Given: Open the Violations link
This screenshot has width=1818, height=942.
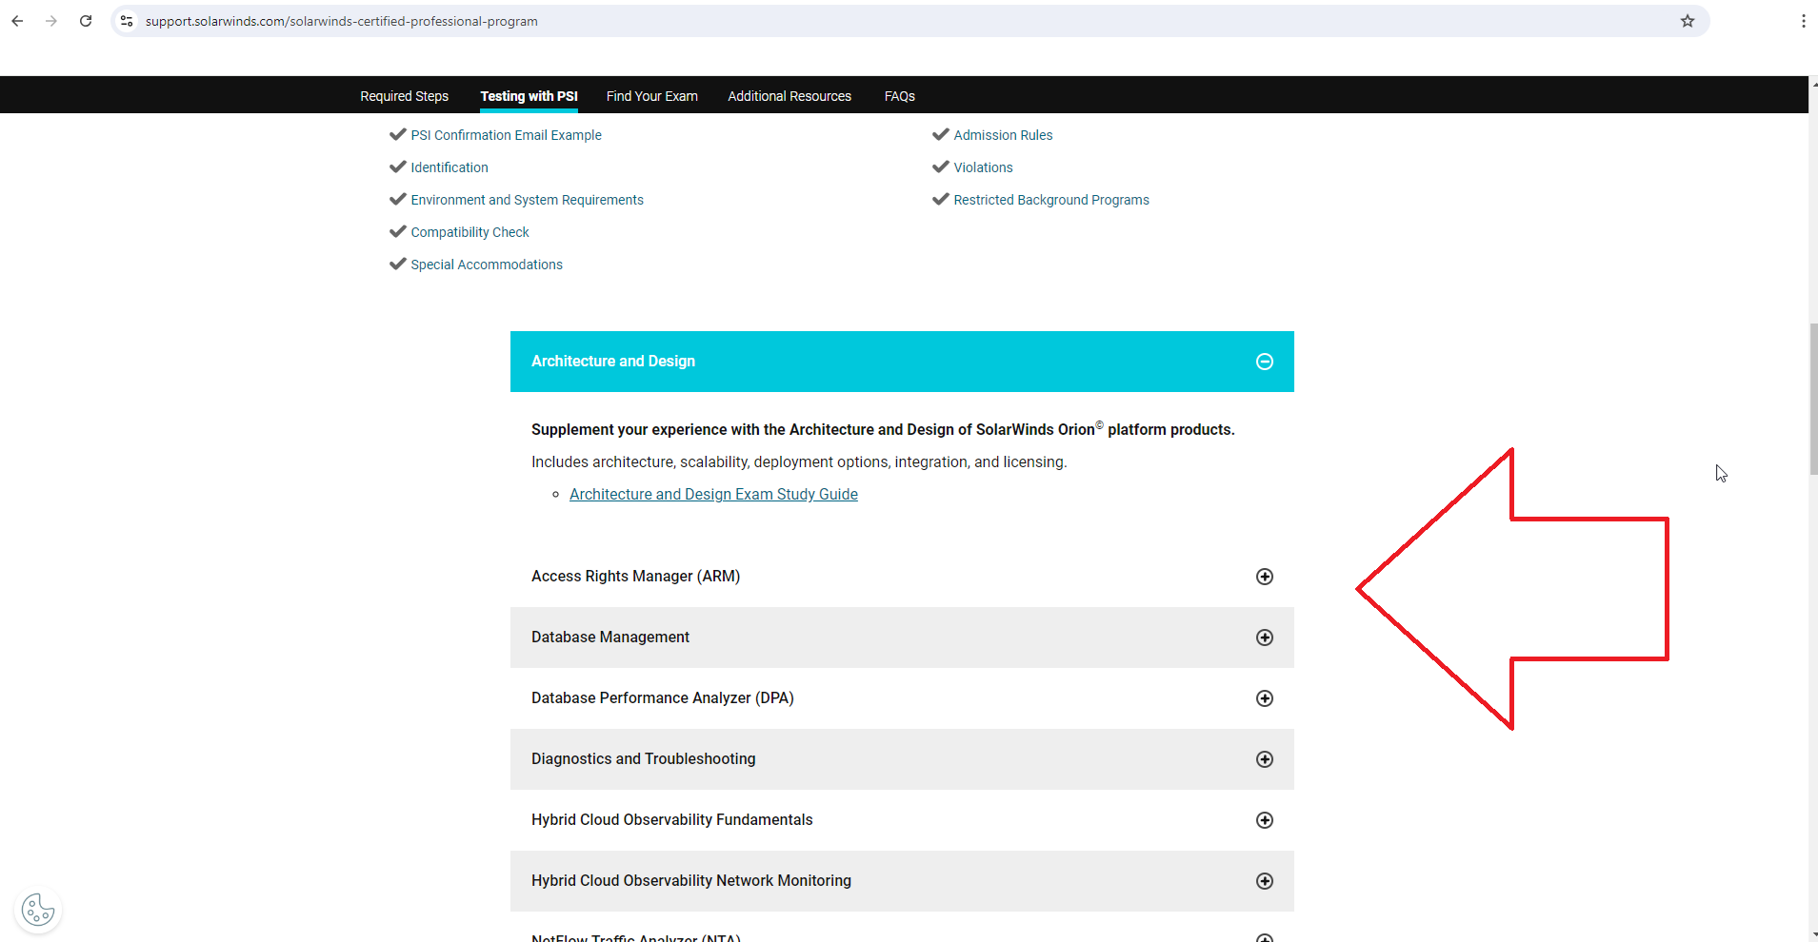Looking at the screenshot, I should click(x=983, y=167).
